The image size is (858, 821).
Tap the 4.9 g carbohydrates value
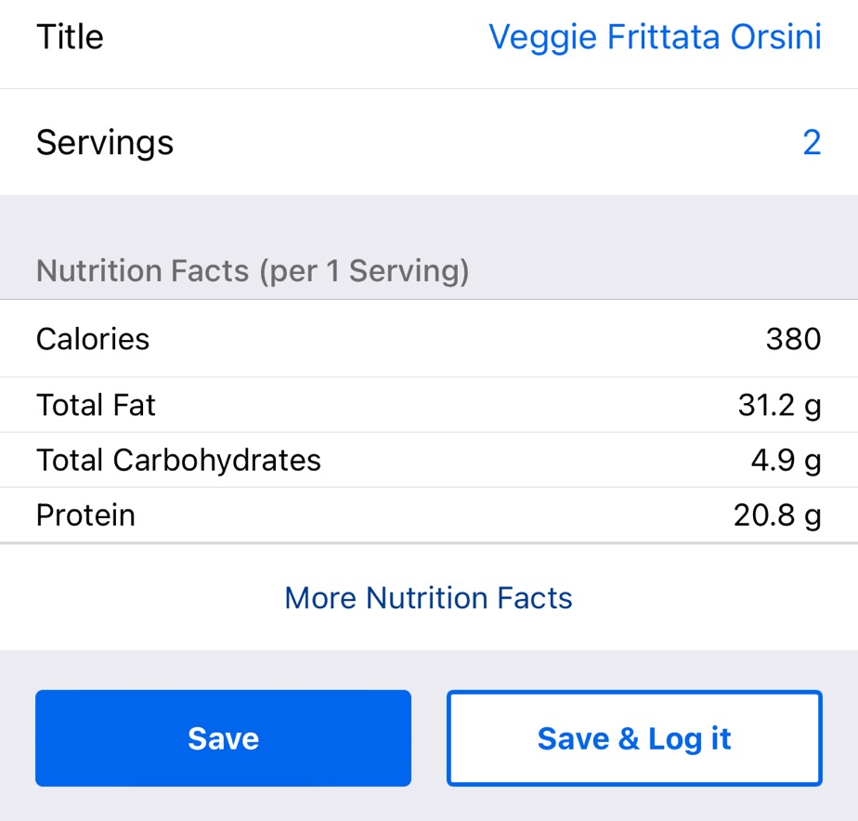tap(786, 460)
